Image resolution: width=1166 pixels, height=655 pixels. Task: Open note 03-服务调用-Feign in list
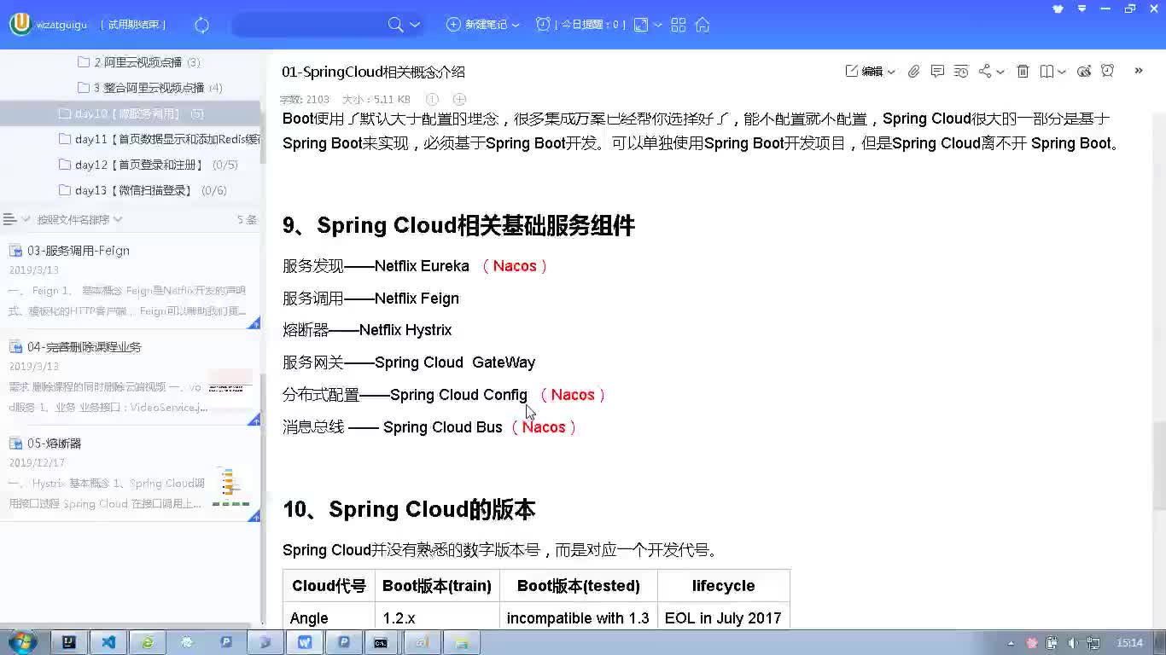pos(130,281)
